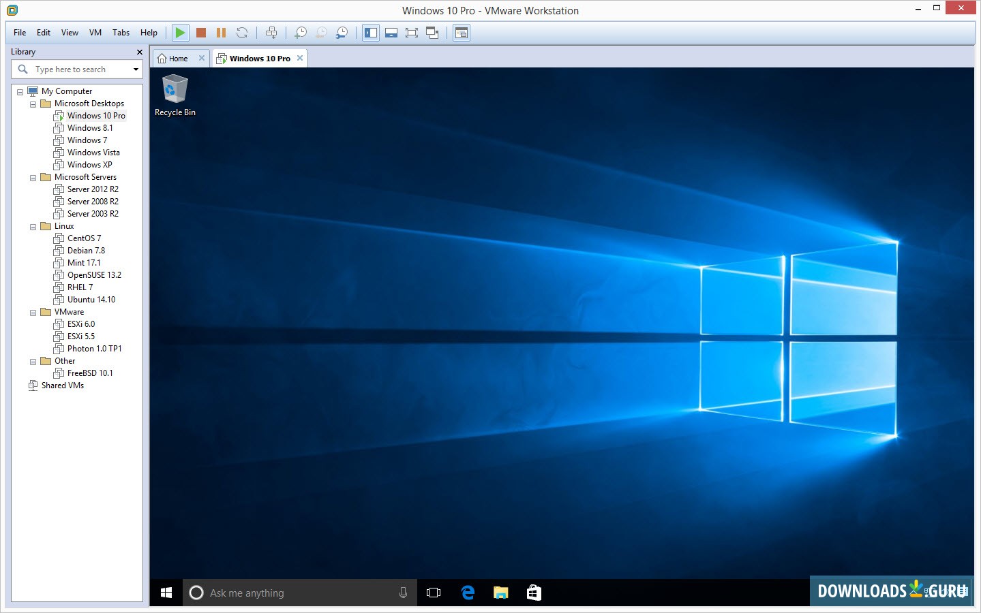Open the library search dropdown arrow
Image resolution: width=981 pixels, height=613 pixels.
coord(136,69)
